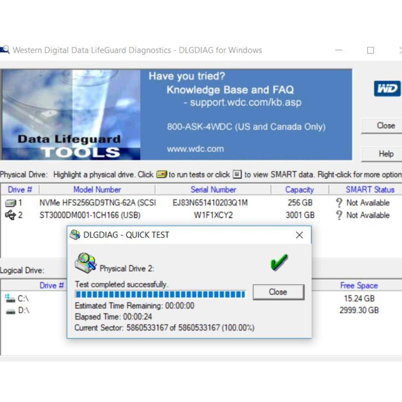Click Not Available status for drive 2

(368, 215)
